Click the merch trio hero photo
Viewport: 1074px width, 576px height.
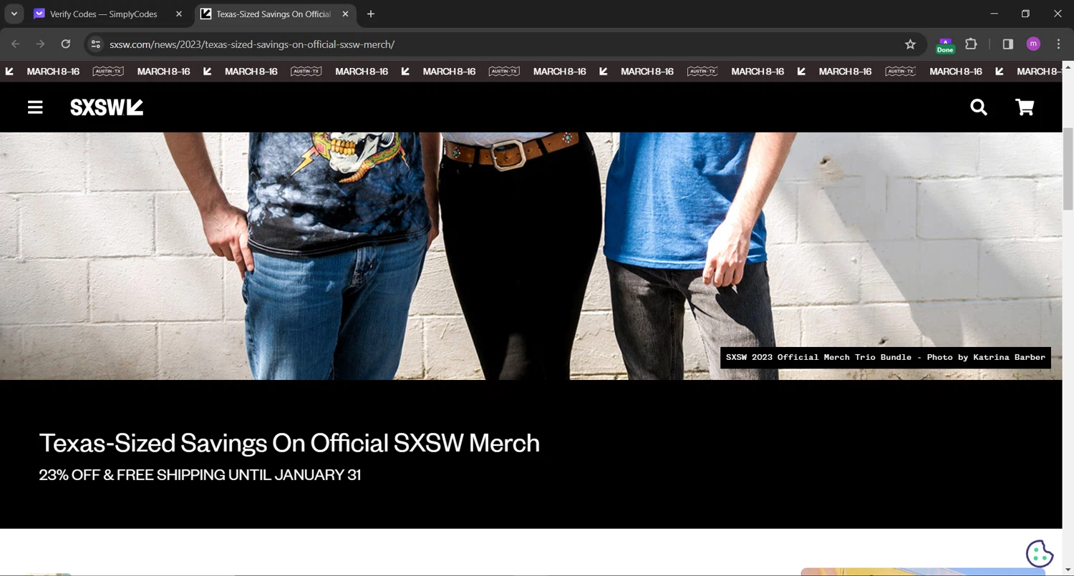click(x=531, y=255)
